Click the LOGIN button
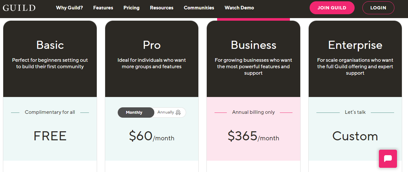408x172 pixels. pos(378,8)
